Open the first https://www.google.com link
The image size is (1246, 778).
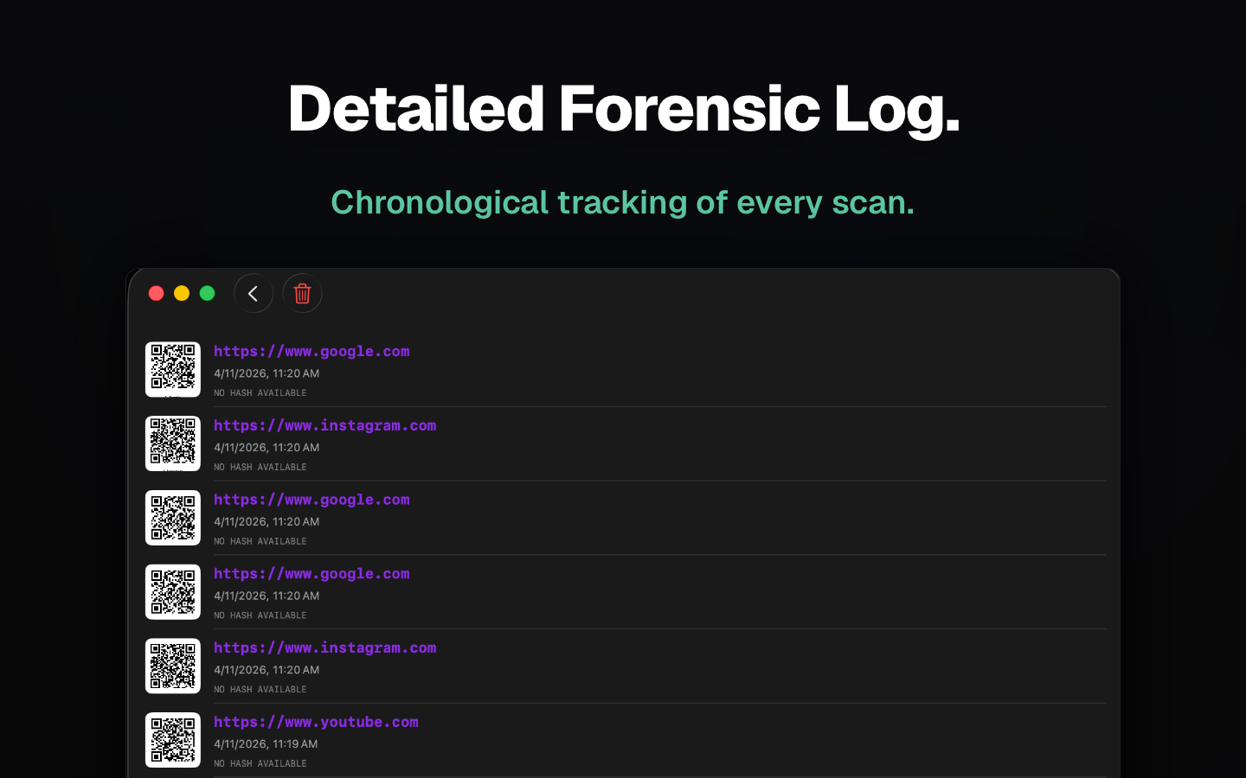coord(311,351)
